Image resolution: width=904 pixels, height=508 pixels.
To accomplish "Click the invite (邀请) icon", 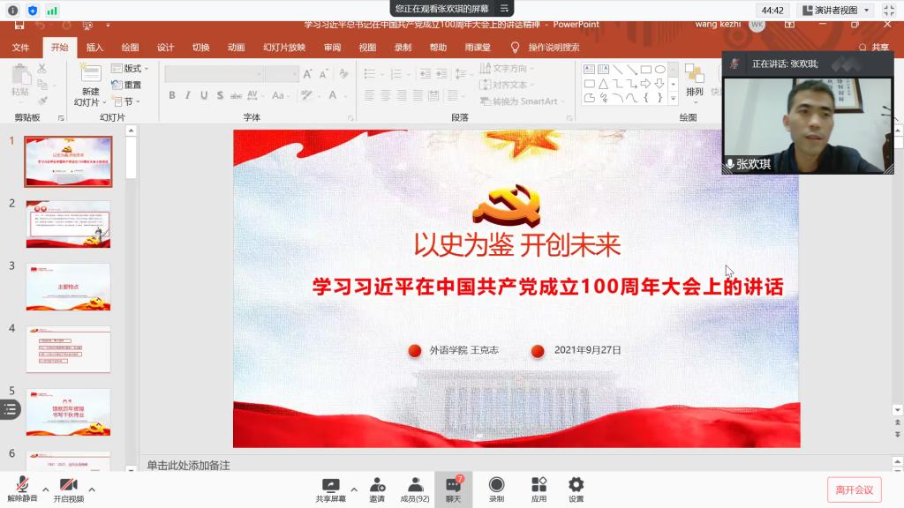I will tap(377, 488).
